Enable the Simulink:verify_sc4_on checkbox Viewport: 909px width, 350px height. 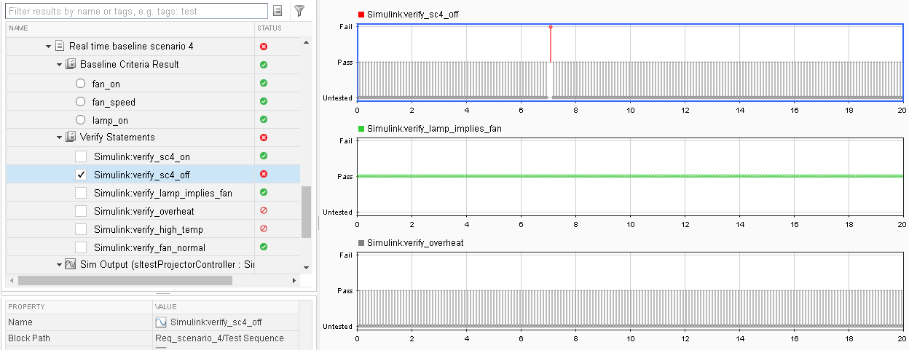point(81,156)
